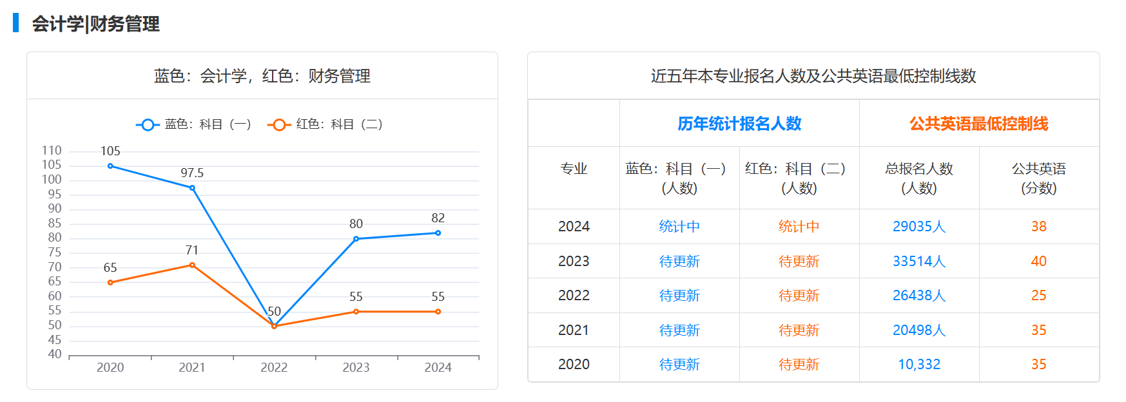Click the 会计学|财务管理 section heading

95,24
